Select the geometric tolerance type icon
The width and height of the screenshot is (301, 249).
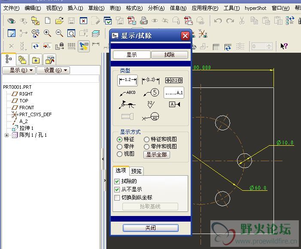(174, 80)
